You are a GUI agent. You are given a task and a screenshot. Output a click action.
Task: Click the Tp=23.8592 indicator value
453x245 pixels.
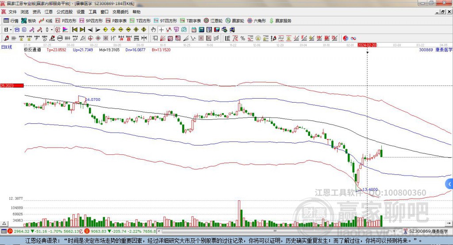pos(56,50)
